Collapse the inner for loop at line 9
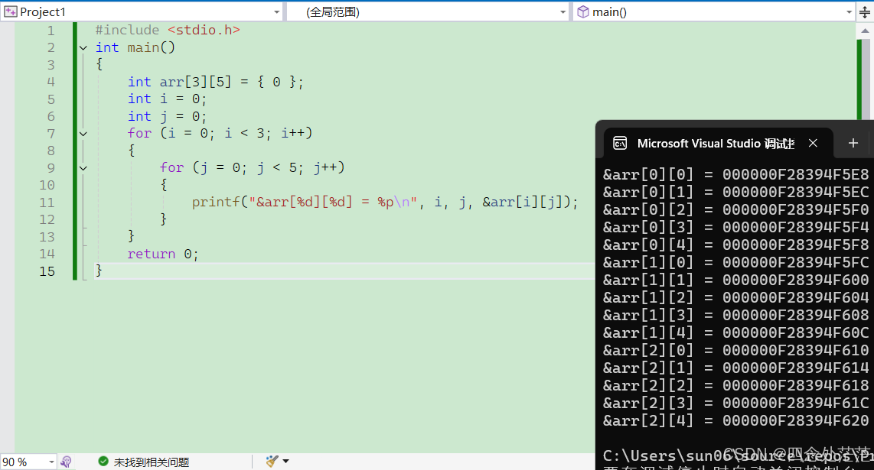This screenshot has width=874, height=470. tap(83, 168)
